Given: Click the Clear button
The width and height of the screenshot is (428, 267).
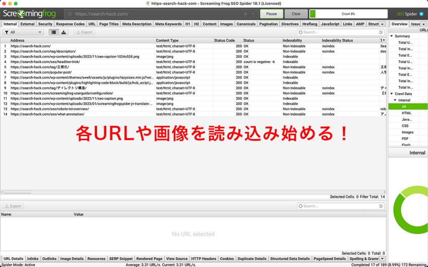Looking at the screenshot, I should tap(296, 14).
